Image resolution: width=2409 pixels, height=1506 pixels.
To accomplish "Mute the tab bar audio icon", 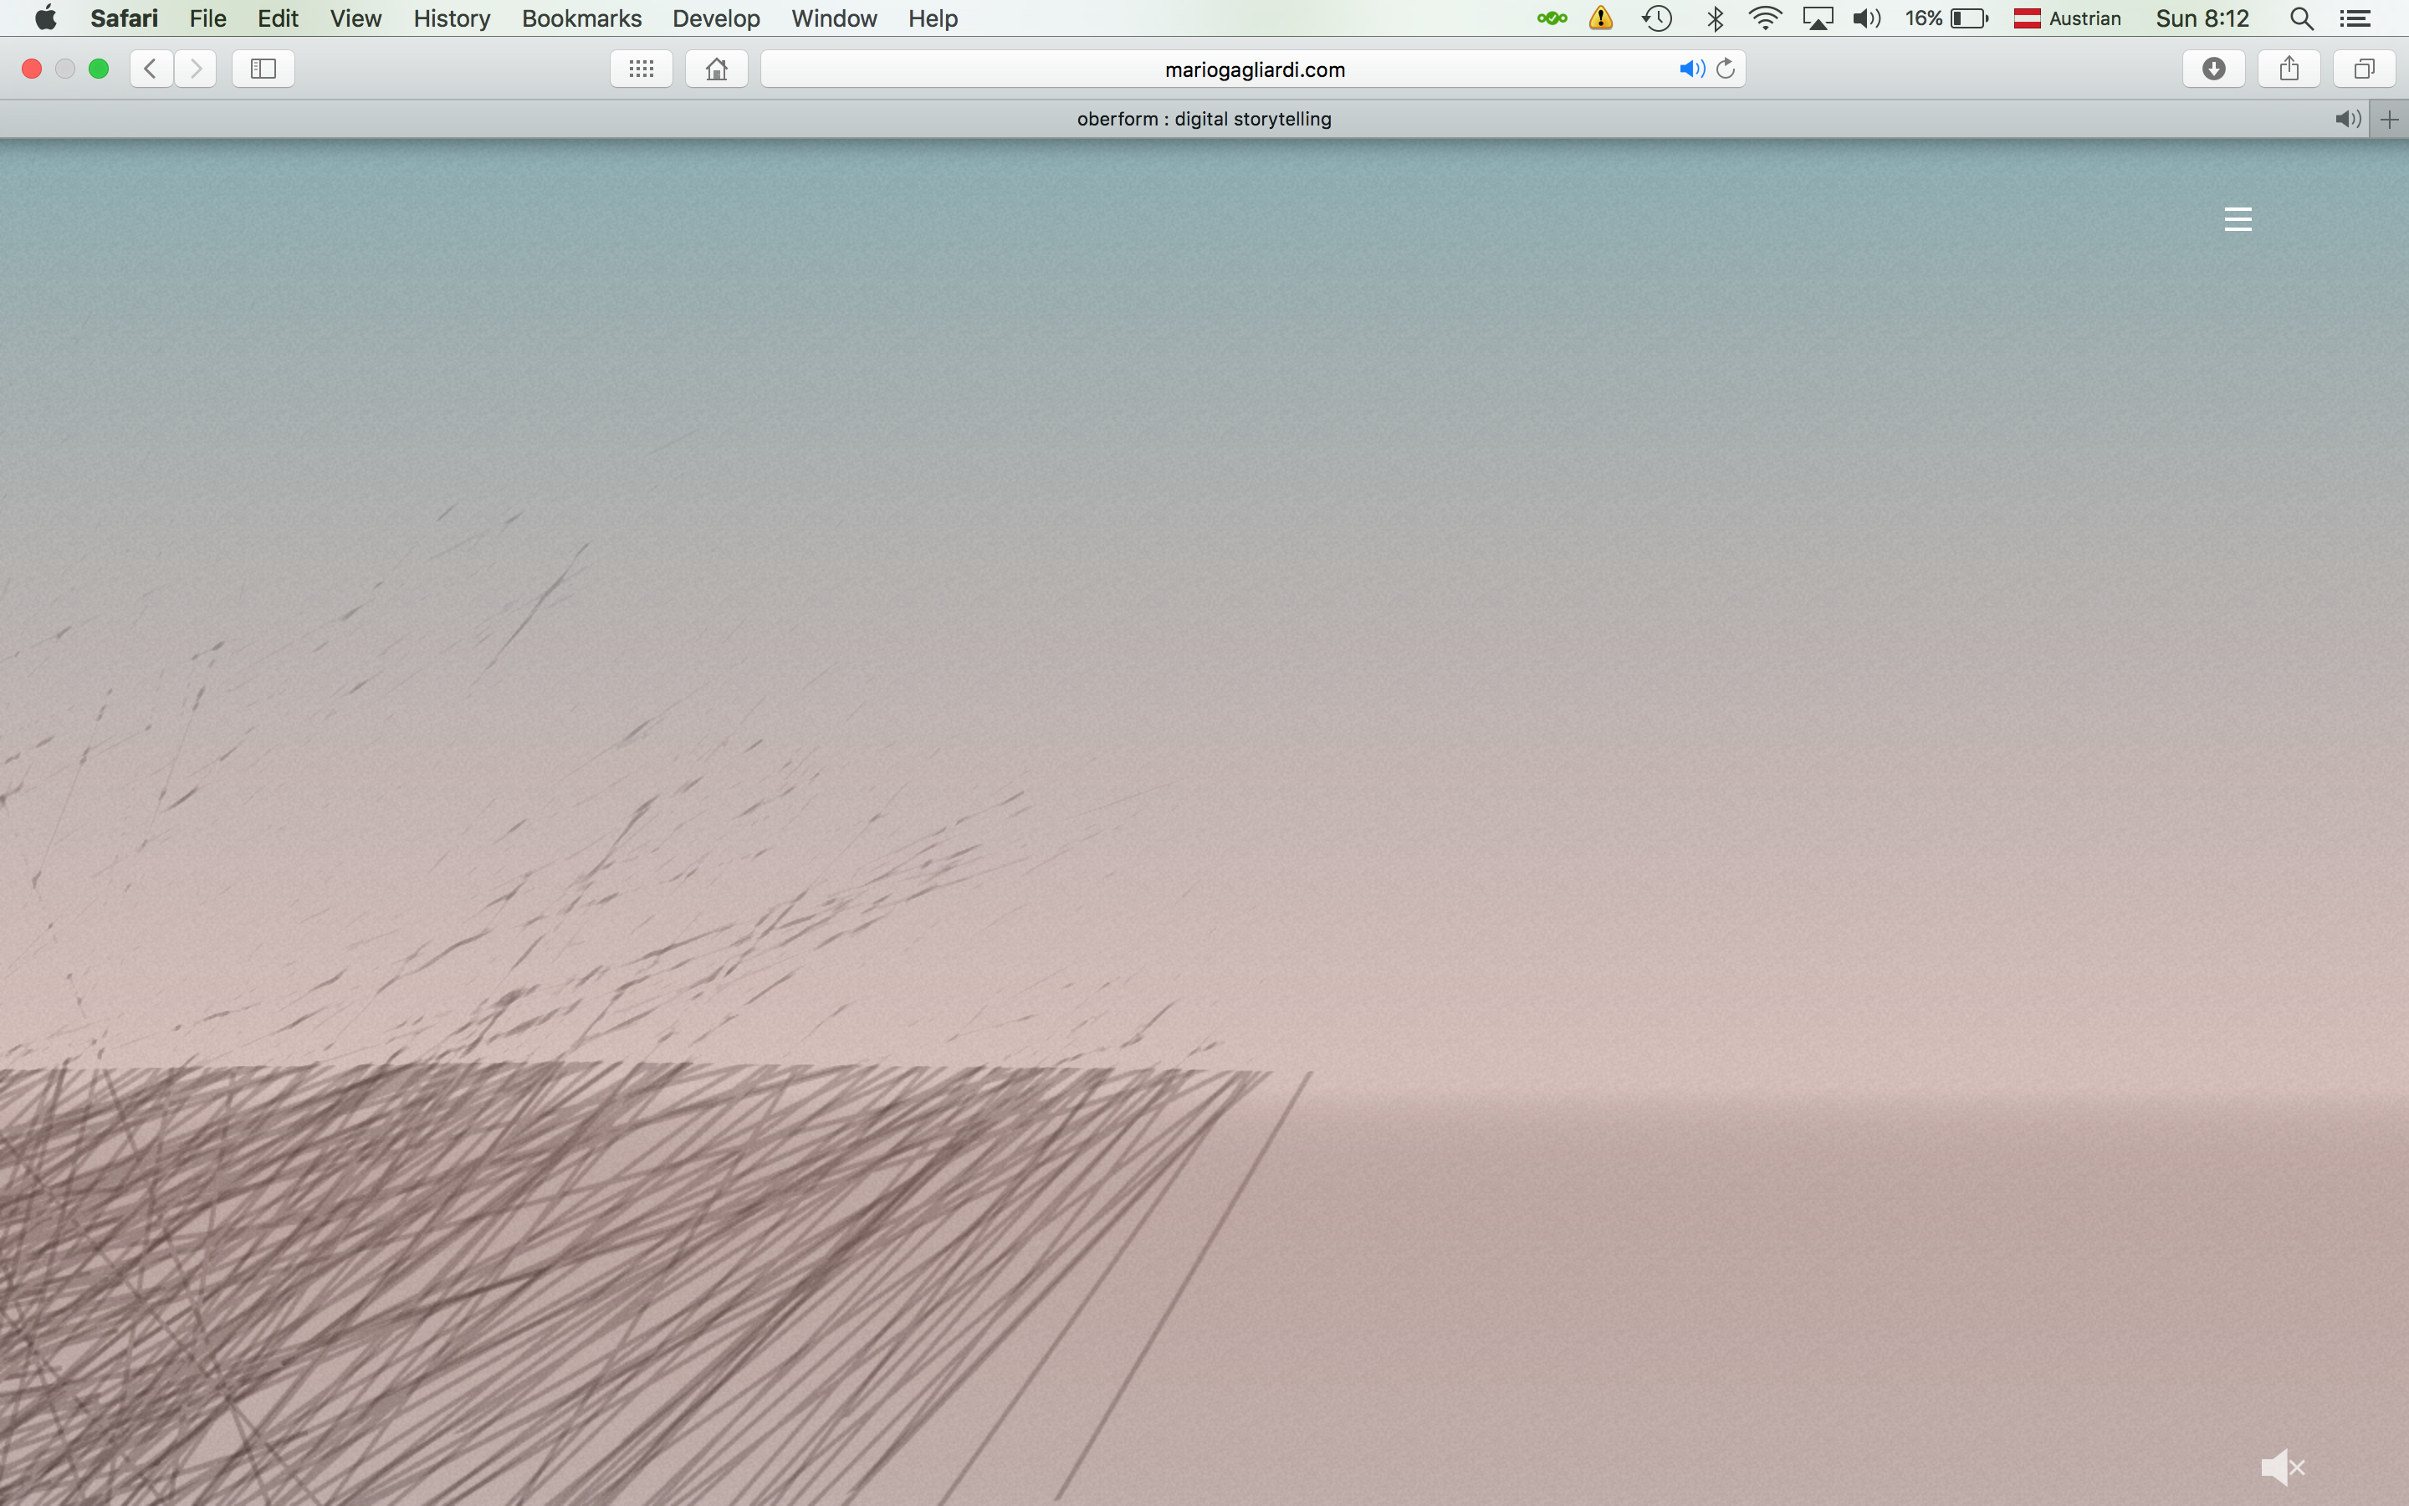I will pos(2347,120).
